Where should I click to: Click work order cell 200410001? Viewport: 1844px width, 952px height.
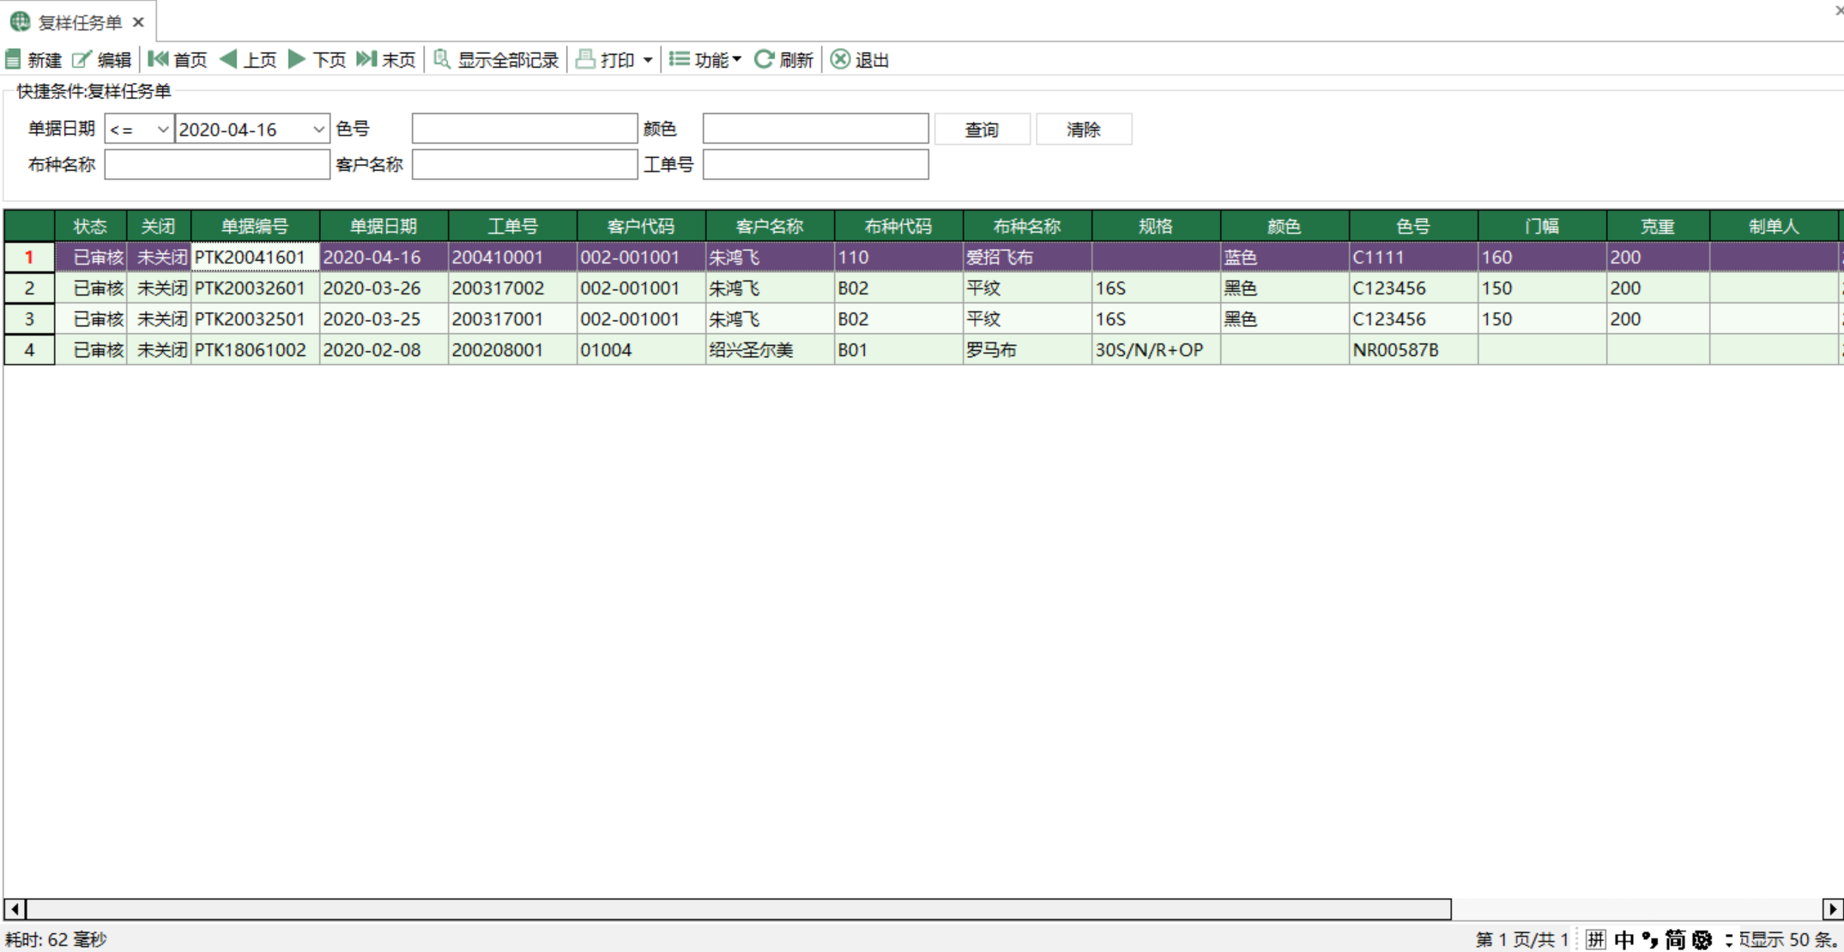tap(512, 258)
